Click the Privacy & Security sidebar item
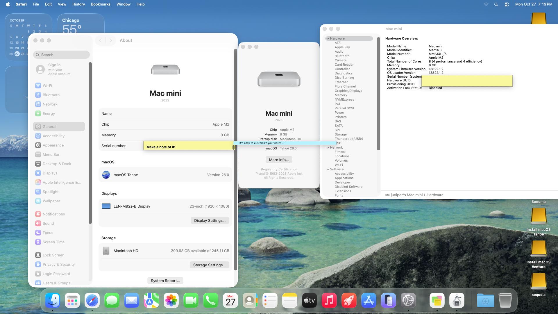This screenshot has height=314, width=558. point(58,264)
